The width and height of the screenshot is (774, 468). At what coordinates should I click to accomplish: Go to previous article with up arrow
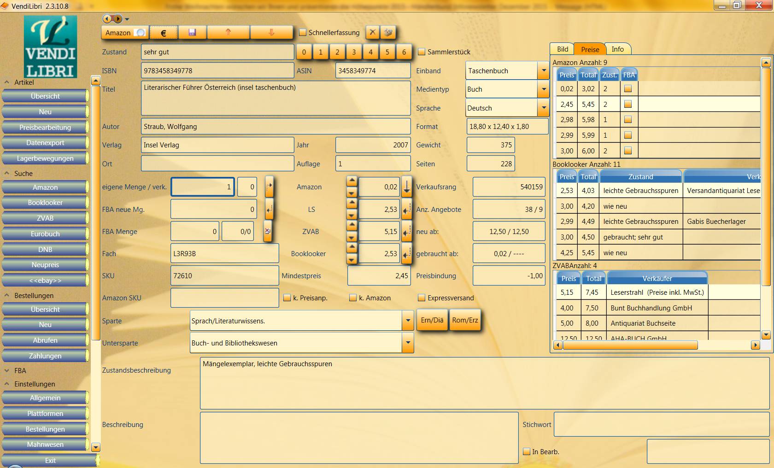click(x=228, y=33)
